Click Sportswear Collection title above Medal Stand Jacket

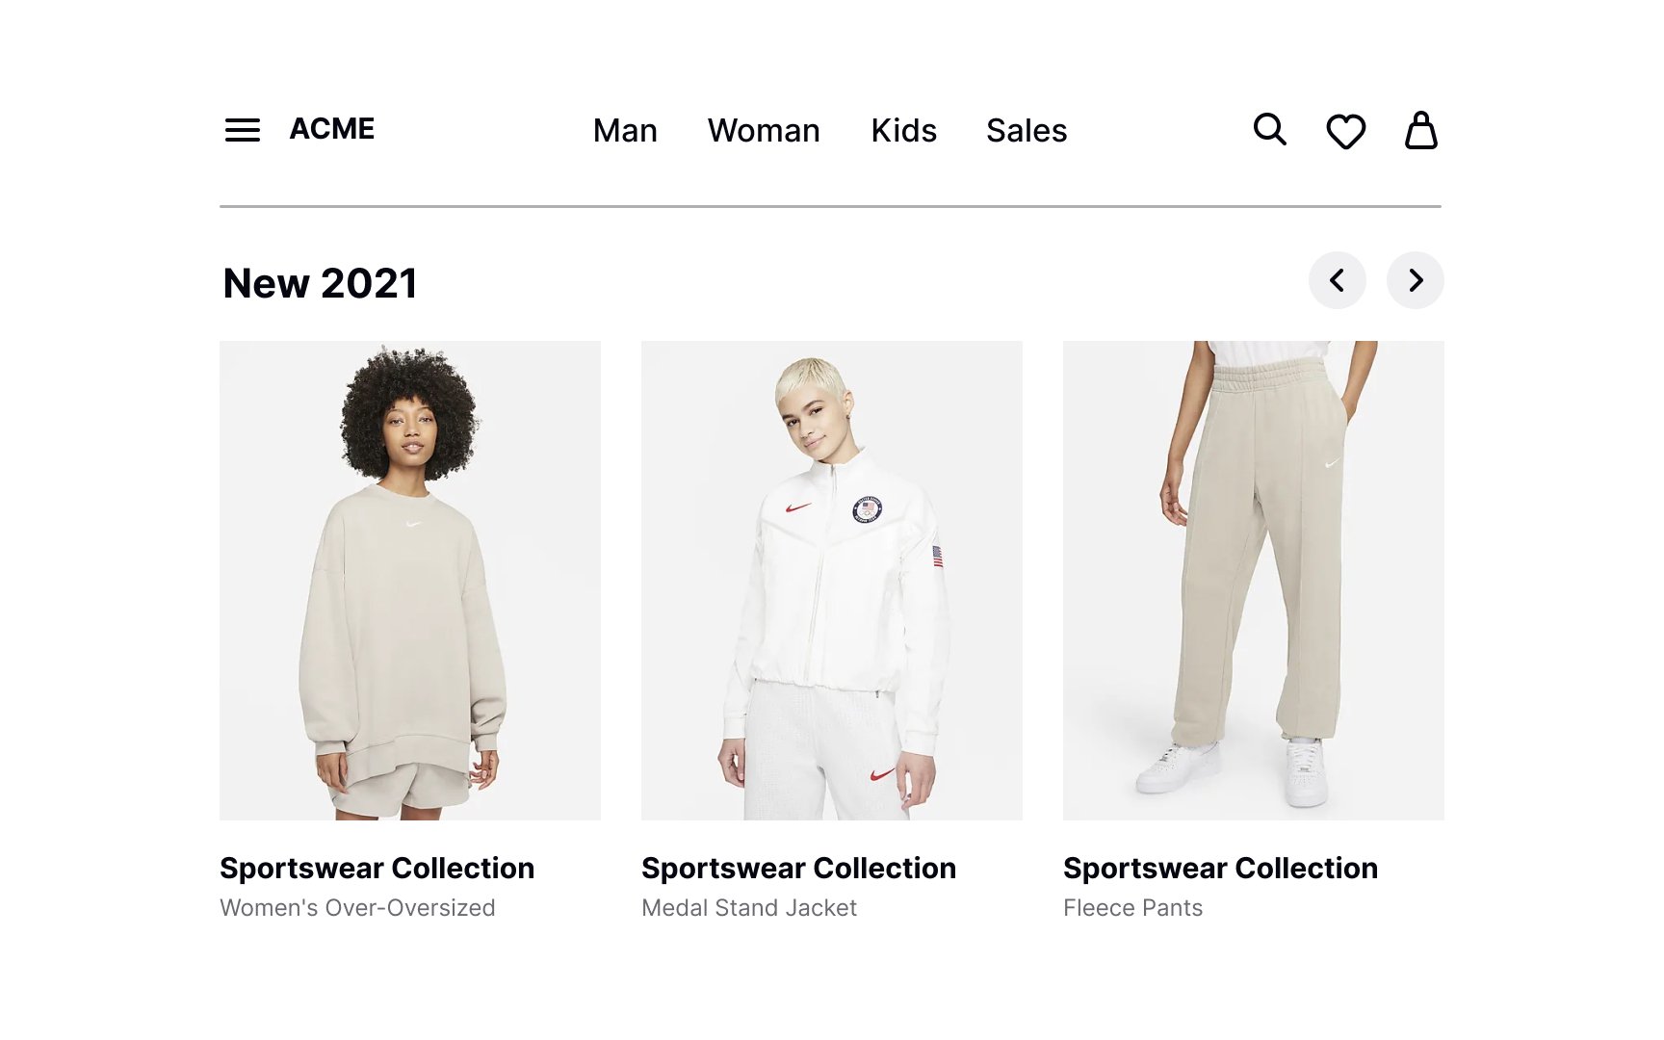pyautogui.click(x=798, y=869)
